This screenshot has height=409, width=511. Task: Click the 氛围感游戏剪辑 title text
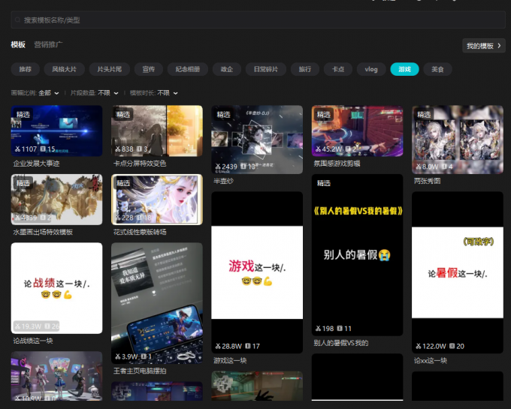click(337, 164)
